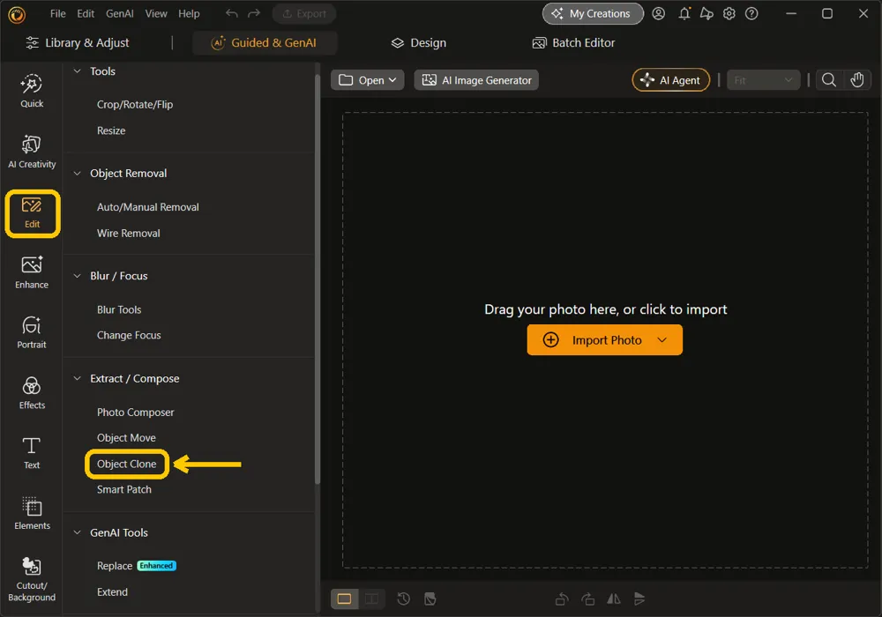Select Object Move

click(126, 438)
